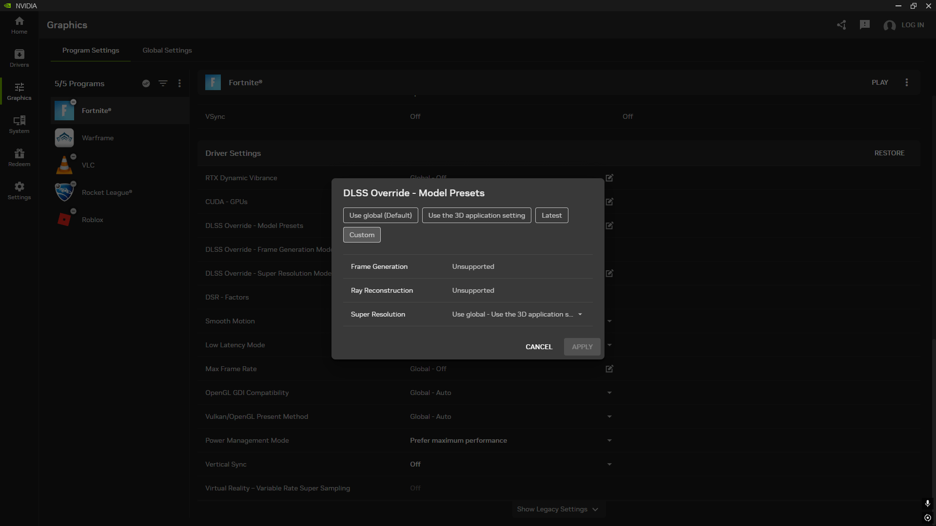The width and height of the screenshot is (936, 526).
Task: Edit CUDA - GPUs setting
Action: point(609,202)
